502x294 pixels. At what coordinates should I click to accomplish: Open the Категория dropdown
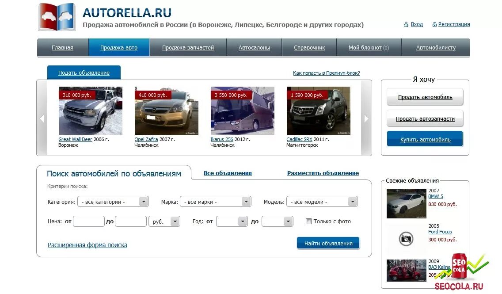[113, 202]
